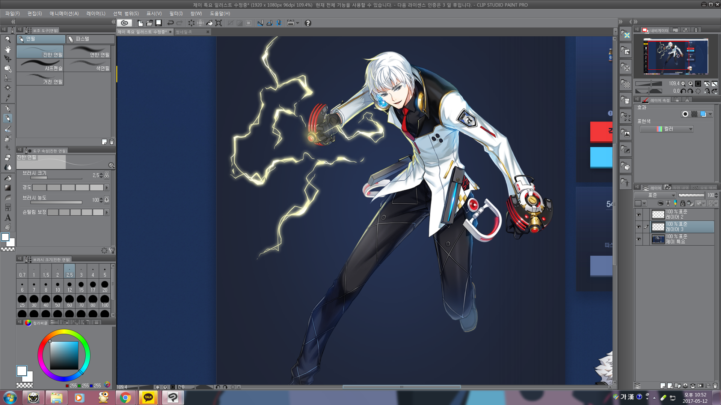The width and height of the screenshot is (721, 405).
Task: Click the color wheel saturation square
Action: (x=64, y=355)
